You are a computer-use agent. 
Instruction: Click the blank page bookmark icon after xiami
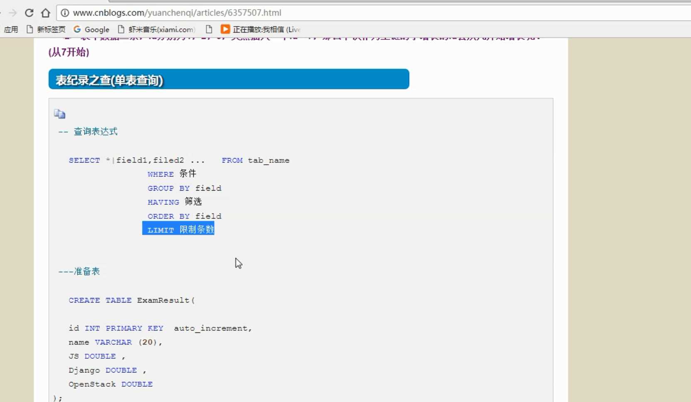tap(209, 30)
